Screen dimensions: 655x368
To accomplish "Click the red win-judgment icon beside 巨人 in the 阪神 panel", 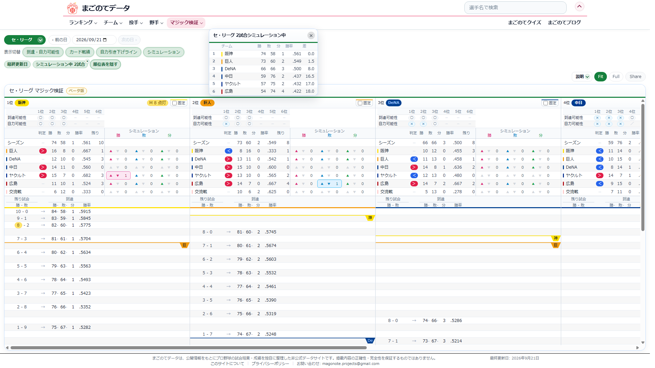I will pyautogui.click(x=43, y=151).
